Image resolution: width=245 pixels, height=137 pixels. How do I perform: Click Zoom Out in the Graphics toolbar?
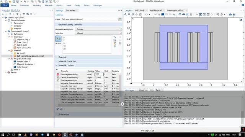coord(129,14)
